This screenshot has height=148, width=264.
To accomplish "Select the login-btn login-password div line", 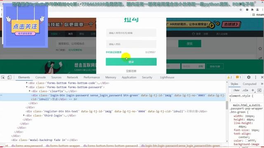I will pos(113,97).
